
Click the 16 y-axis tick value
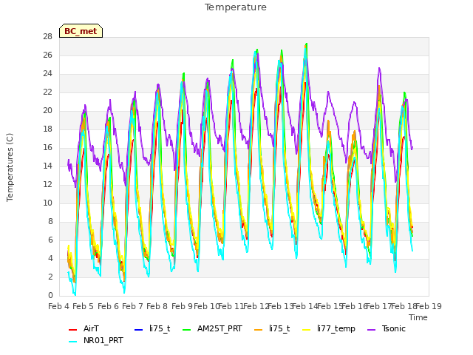click(47, 147)
